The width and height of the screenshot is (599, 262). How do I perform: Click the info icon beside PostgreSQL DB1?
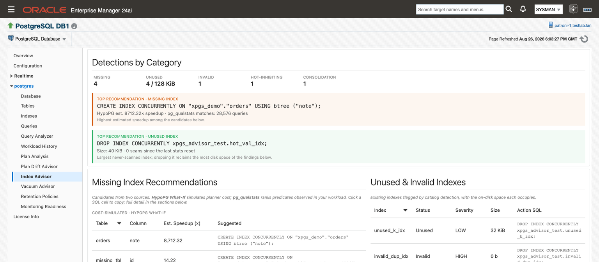pos(74,26)
